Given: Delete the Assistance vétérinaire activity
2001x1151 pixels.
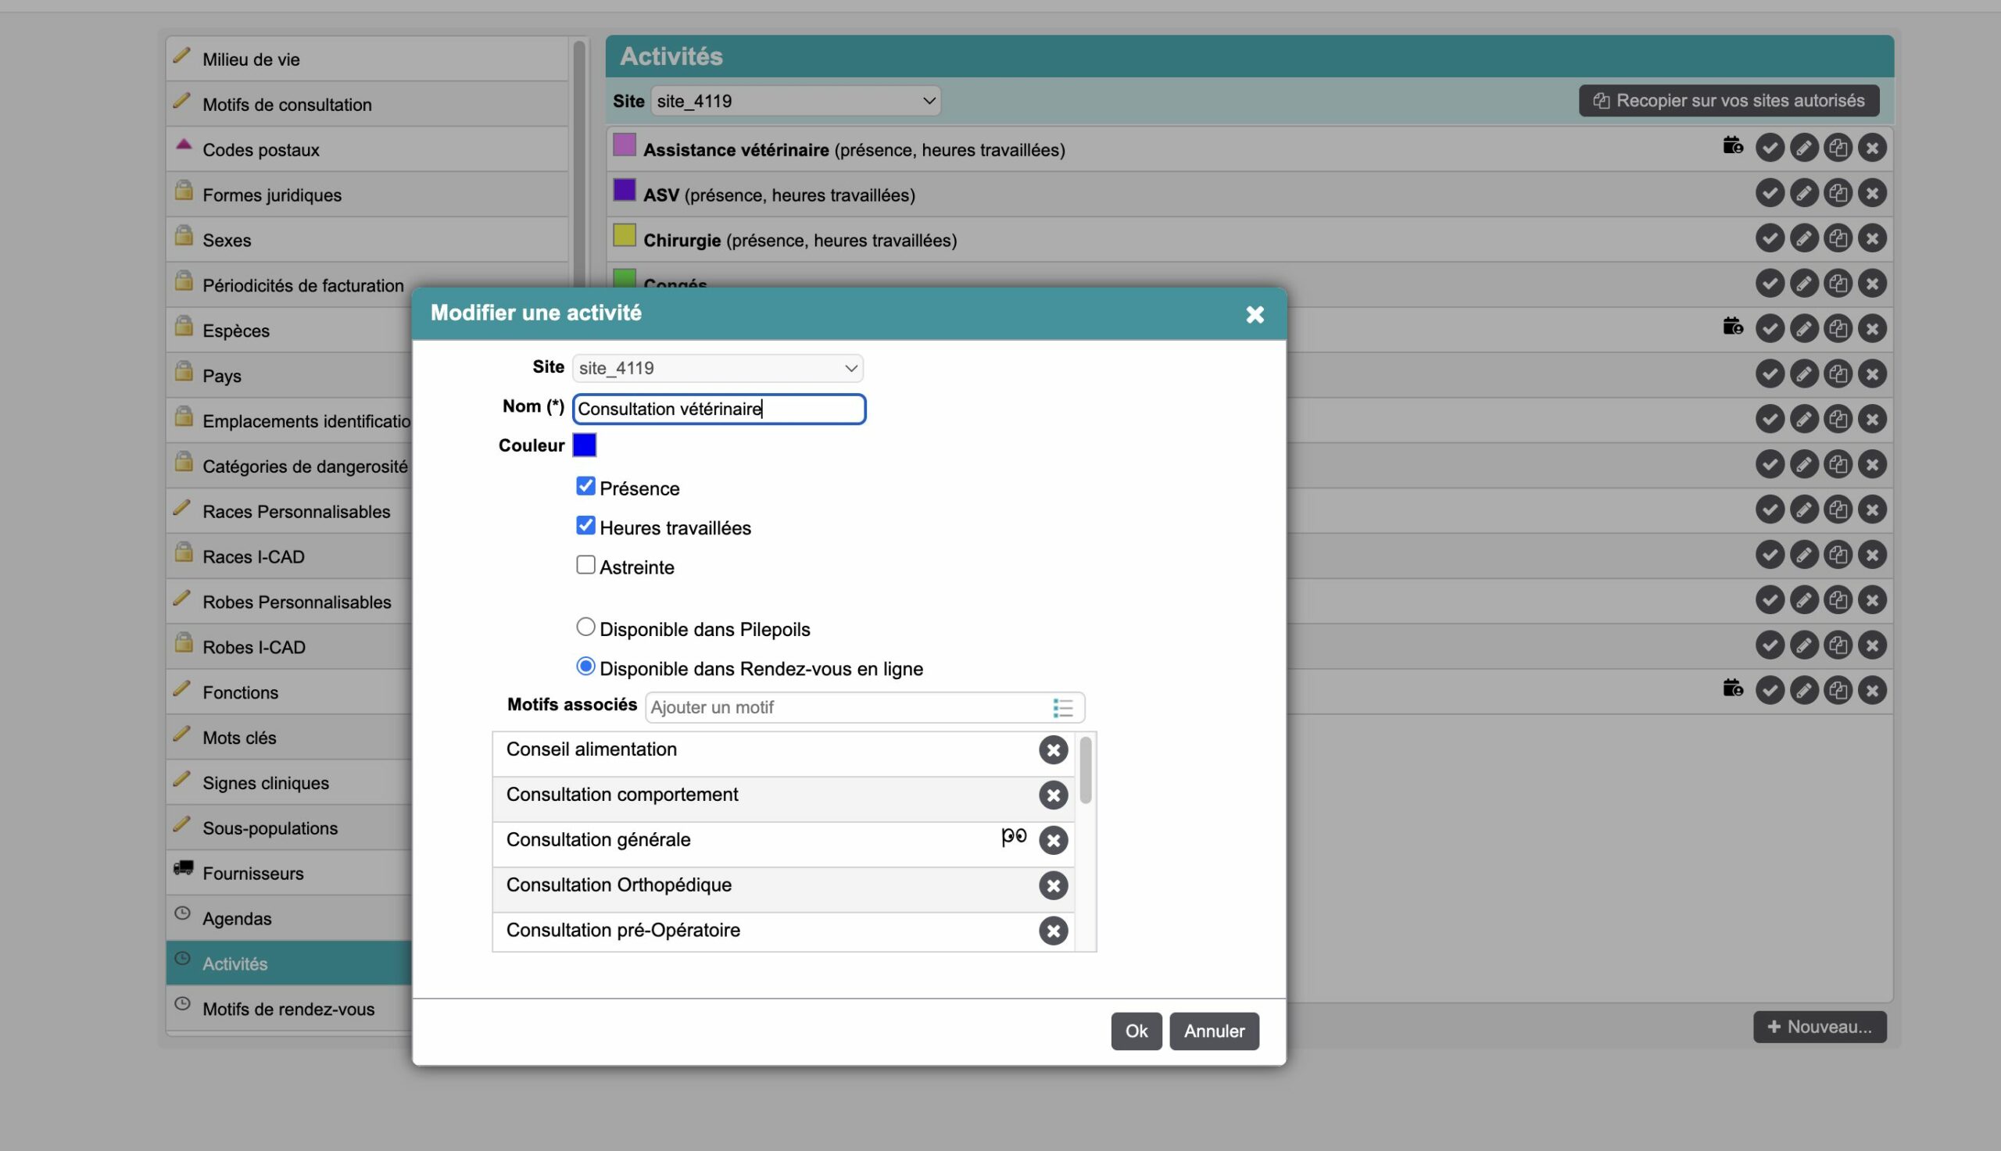Looking at the screenshot, I should point(1871,148).
